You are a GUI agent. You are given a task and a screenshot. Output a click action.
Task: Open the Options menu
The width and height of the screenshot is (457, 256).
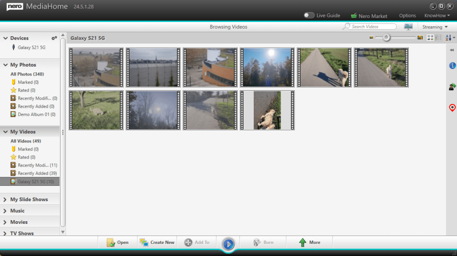tap(407, 16)
